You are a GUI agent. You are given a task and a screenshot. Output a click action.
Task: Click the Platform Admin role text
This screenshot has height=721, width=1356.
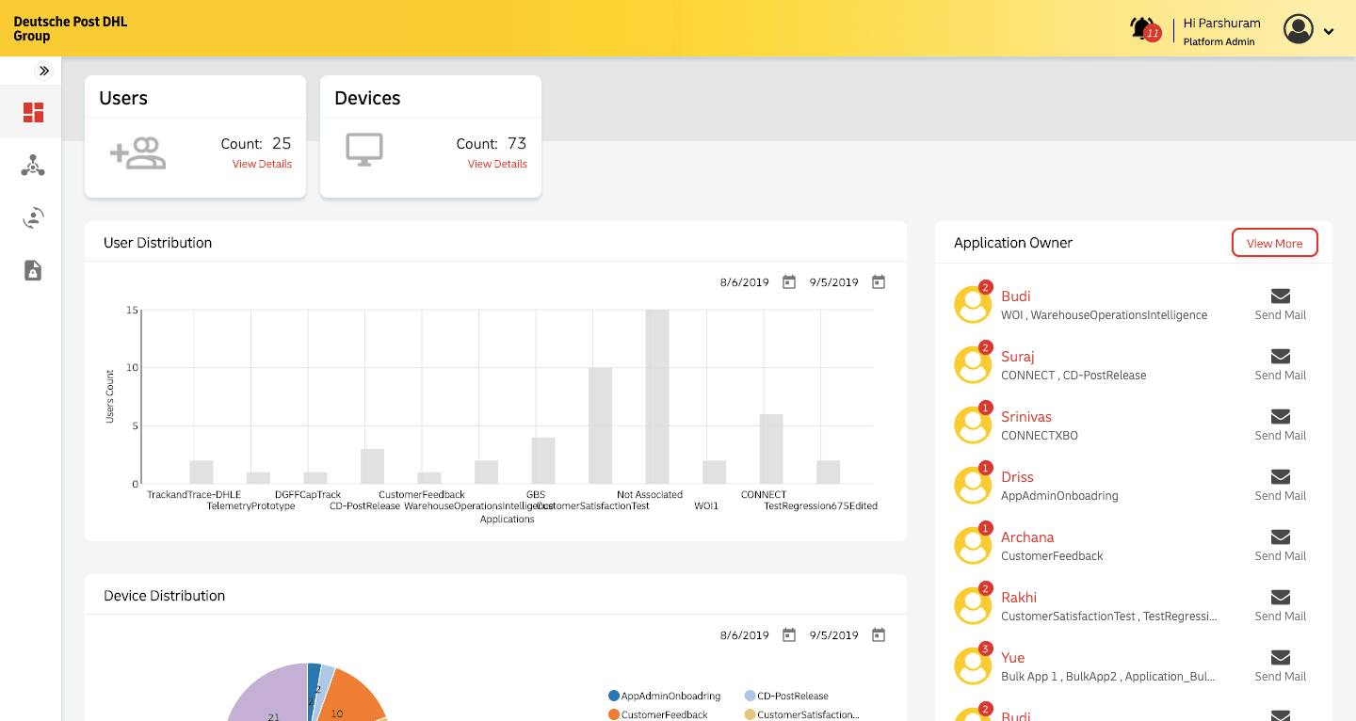pyautogui.click(x=1219, y=41)
